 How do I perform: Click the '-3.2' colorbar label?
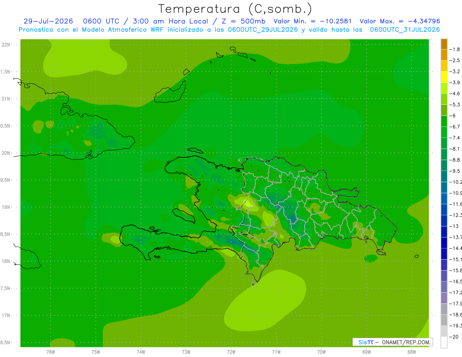tap(455, 72)
